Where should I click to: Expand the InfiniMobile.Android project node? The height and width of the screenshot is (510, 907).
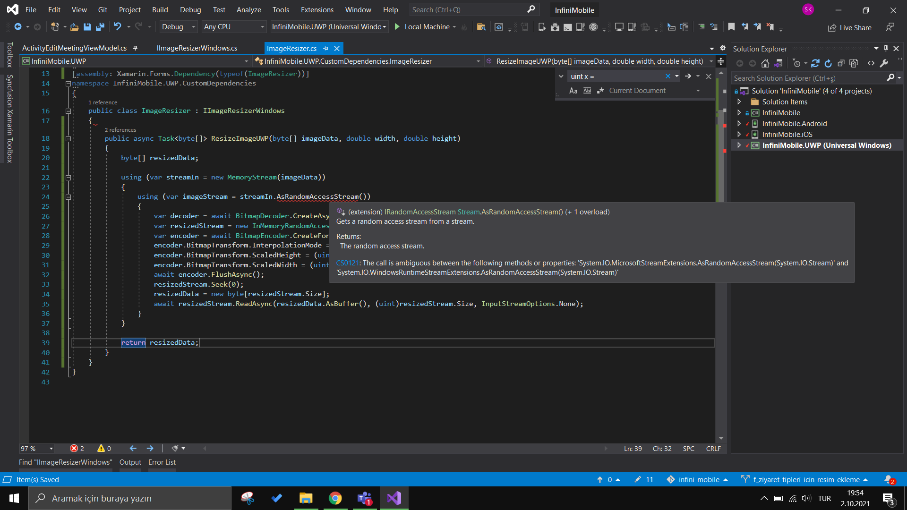click(x=739, y=123)
